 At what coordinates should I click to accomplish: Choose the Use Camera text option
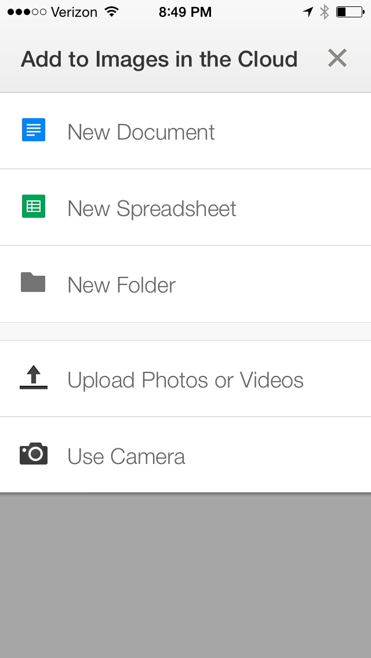tap(126, 456)
